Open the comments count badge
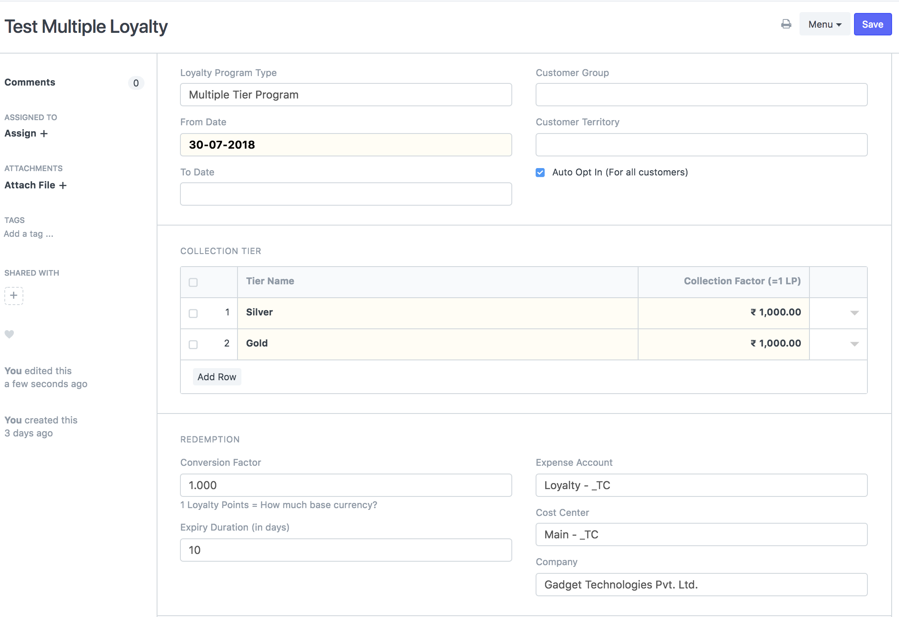The height and width of the screenshot is (617, 899). (x=136, y=83)
